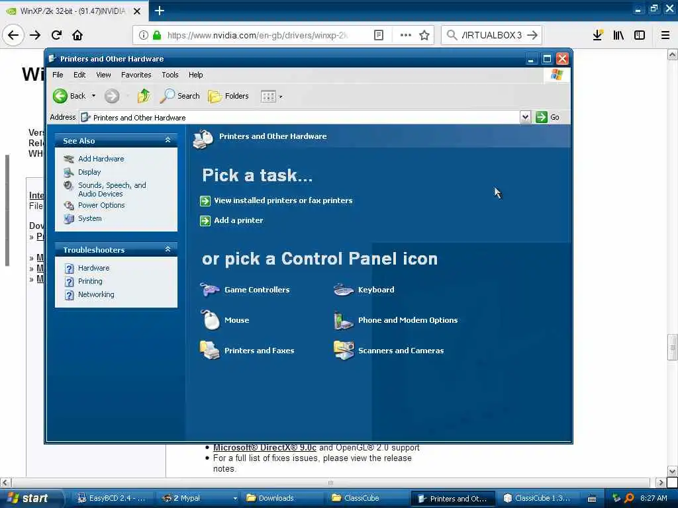678x508 pixels.
Task: Launch the Printing troubleshooter
Action: tap(90, 281)
